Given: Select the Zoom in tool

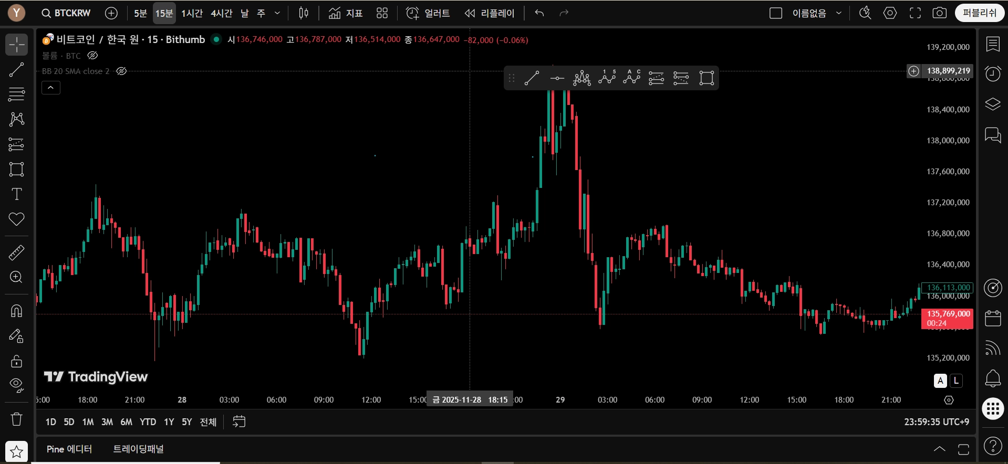Looking at the screenshot, I should coord(17,277).
